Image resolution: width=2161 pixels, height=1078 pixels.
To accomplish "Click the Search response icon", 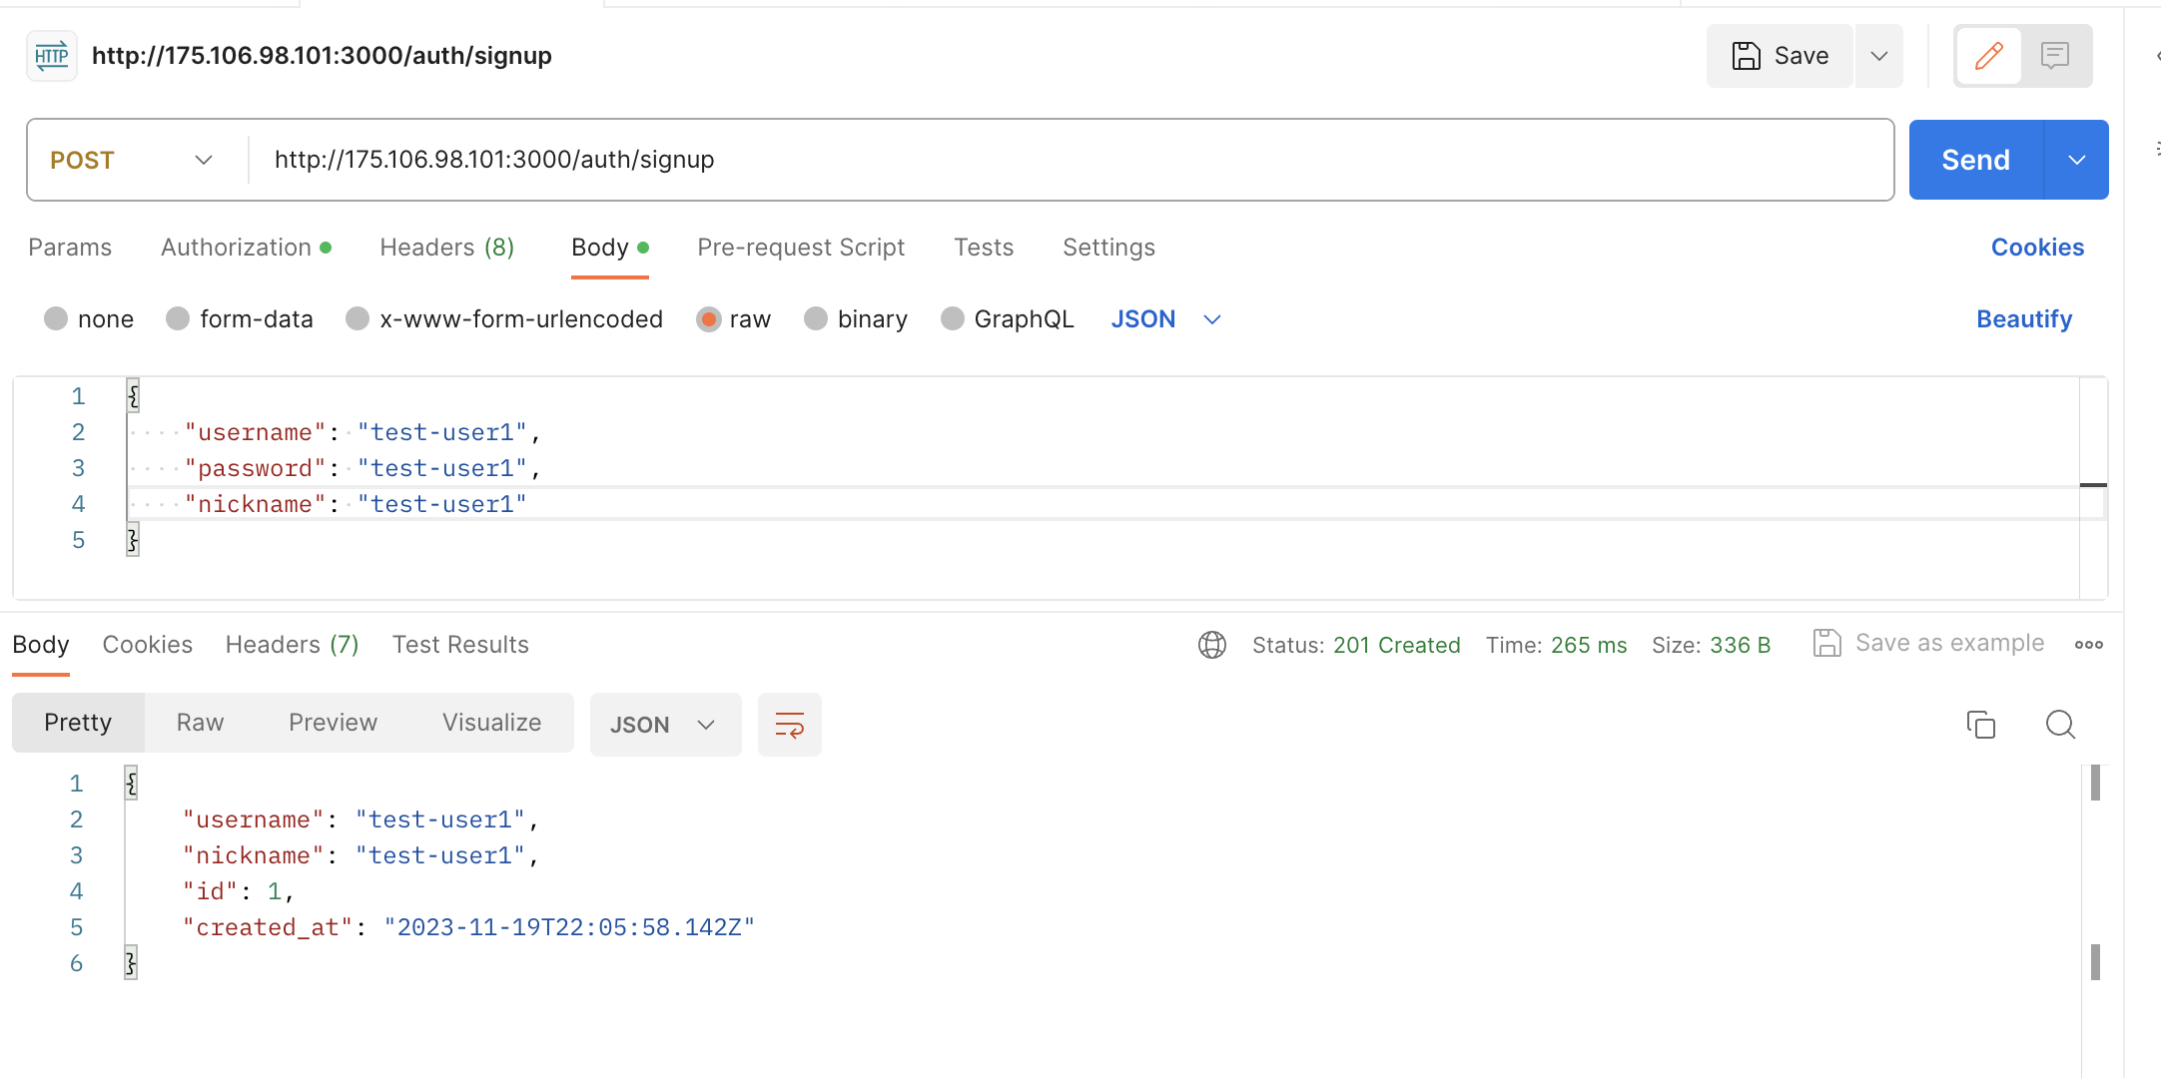I will click(x=2060, y=725).
